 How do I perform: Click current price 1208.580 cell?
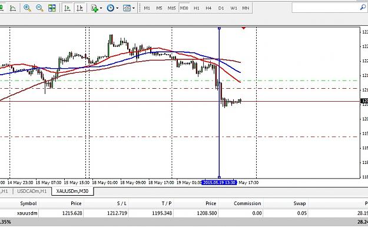pos(207,213)
